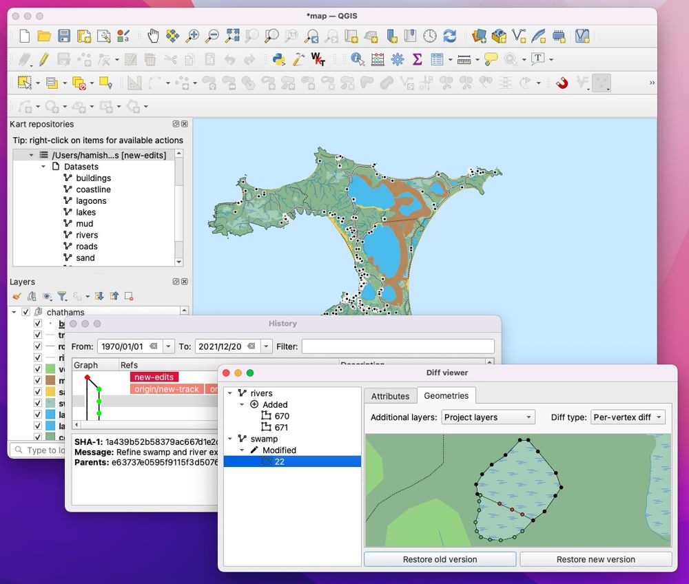Toggle visibility of the brown swatch layer
This screenshot has height=584, width=689.
pos(38,380)
